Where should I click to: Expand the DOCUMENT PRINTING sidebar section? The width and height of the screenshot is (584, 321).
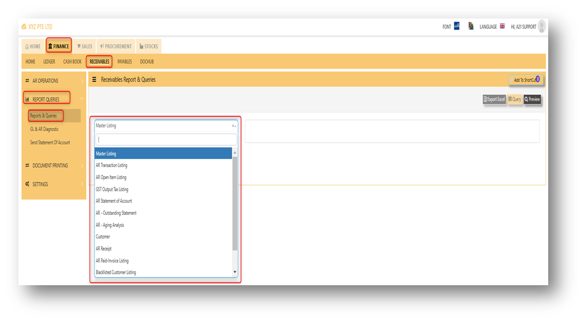pos(54,165)
